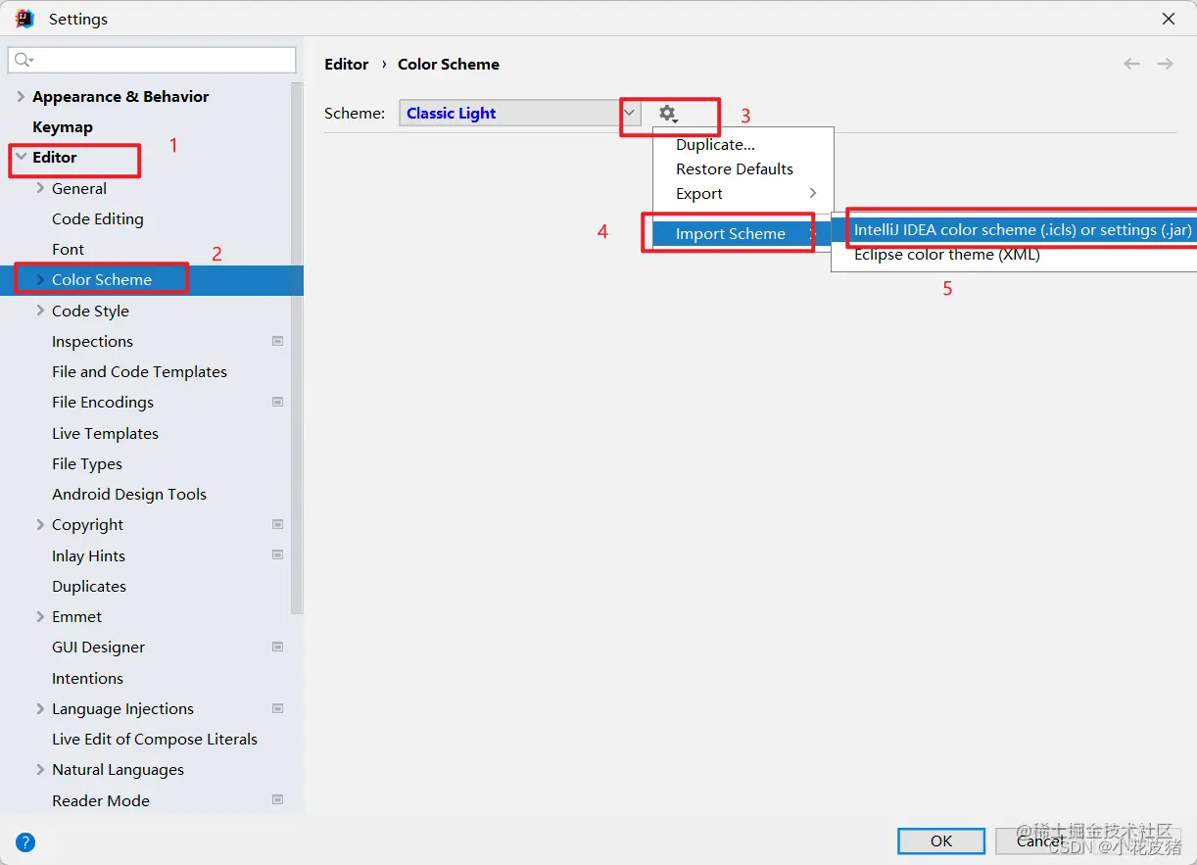Expand the Emmet subtree

[x=40, y=616]
